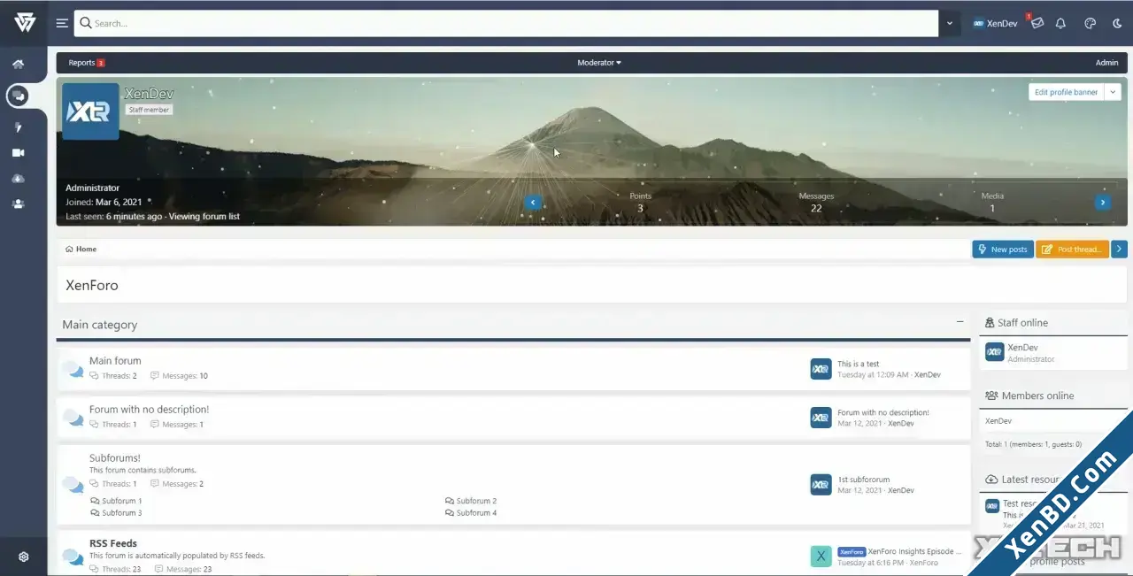1133x576 pixels.
Task: Open the Admin control panel link
Action: (x=1106, y=63)
